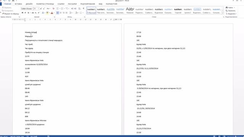The width and height of the screenshot is (244, 137).
Task: Adjust the zoom slider in status bar
Action: tap(236, 136)
